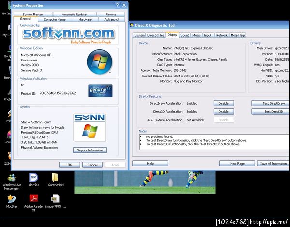Image resolution: width=290 pixels, height=227 pixels.
Task: Click Save All Information button
Action: tap(274, 164)
